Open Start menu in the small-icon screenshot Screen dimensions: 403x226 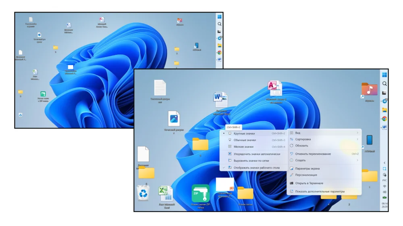pyautogui.click(x=219, y=16)
